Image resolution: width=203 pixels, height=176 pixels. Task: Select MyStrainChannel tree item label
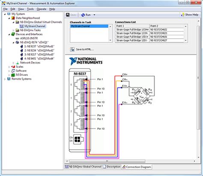click(35, 26)
